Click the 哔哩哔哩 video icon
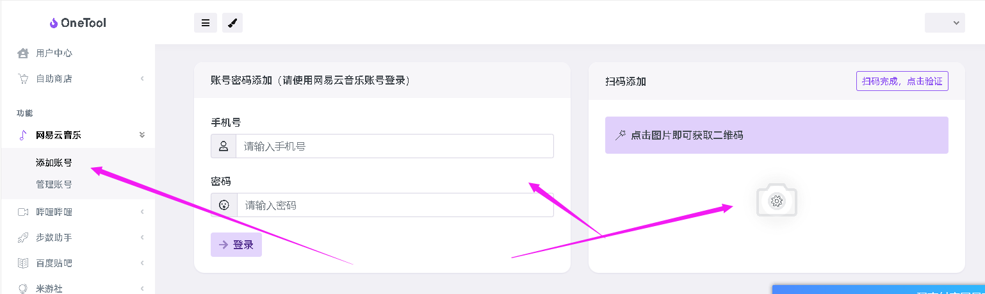Screen dimensions: 985x294 pyautogui.click(x=23, y=212)
